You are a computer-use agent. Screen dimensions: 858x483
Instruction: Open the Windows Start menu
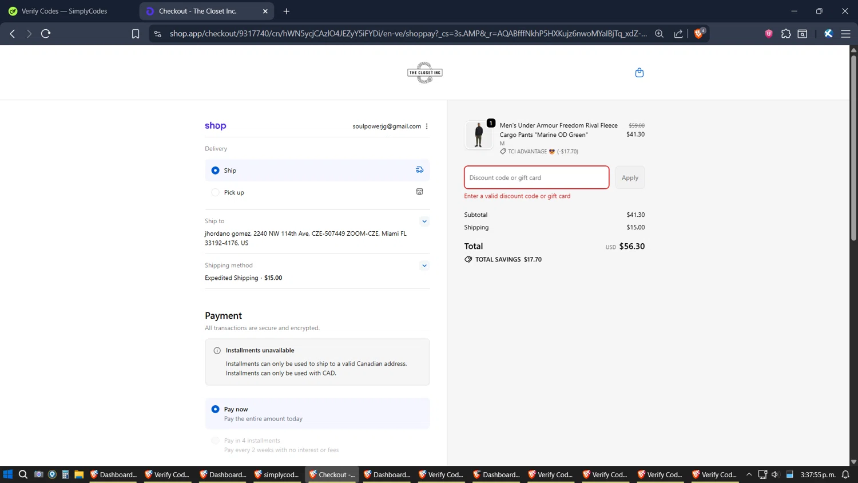coord(8,474)
